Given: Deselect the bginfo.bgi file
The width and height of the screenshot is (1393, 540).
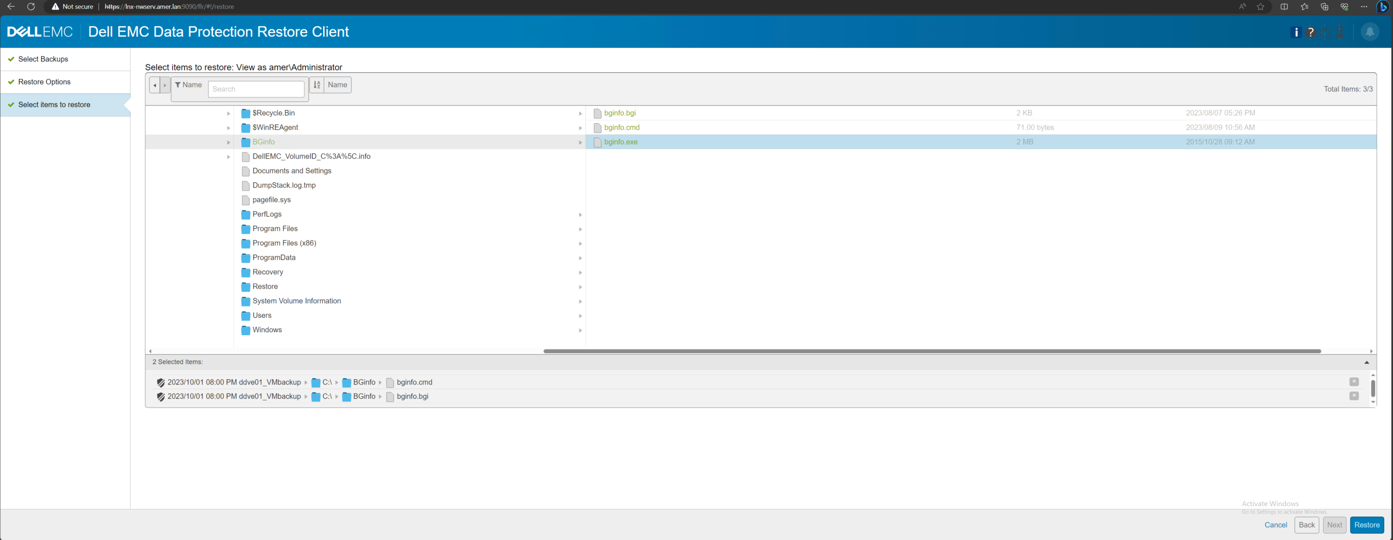Looking at the screenshot, I should click(x=1355, y=396).
